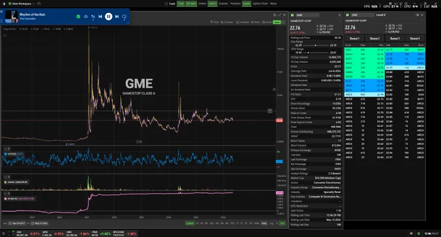Image resolution: width=441 pixels, height=237 pixels.
Task: Collapse the On Bal Vol indicator pane
Action: click(x=5, y=194)
